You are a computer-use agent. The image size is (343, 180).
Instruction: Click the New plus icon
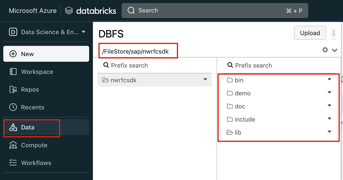13,54
